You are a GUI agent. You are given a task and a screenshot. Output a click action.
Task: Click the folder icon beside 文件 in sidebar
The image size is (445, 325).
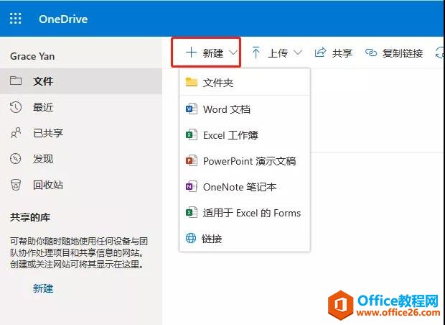(x=16, y=81)
